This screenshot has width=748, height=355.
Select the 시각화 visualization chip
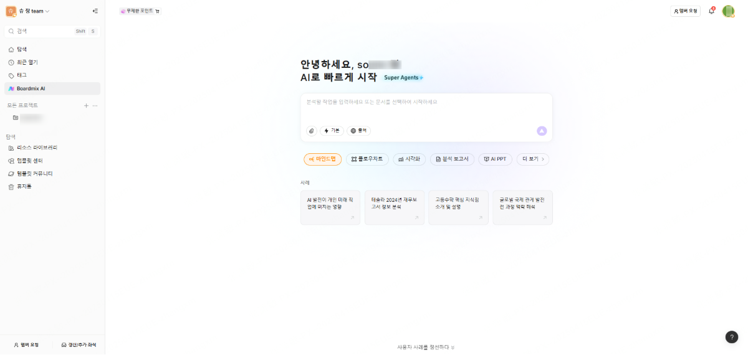coord(410,159)
